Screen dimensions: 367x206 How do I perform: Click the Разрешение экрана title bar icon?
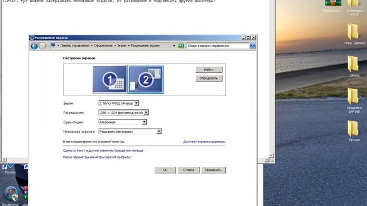point(32,38)
